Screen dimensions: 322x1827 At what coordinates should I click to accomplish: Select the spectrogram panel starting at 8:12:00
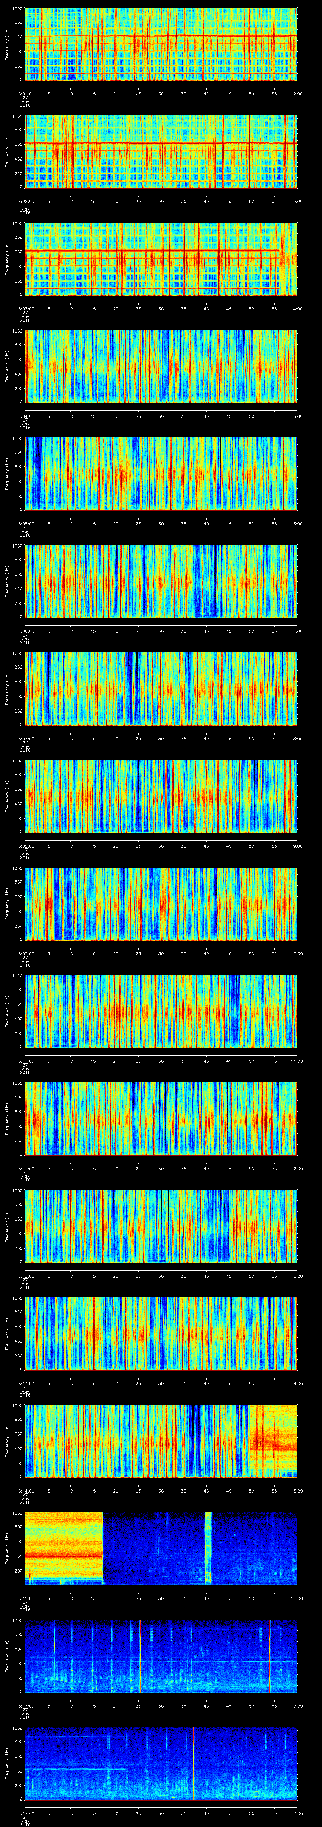161,1226
